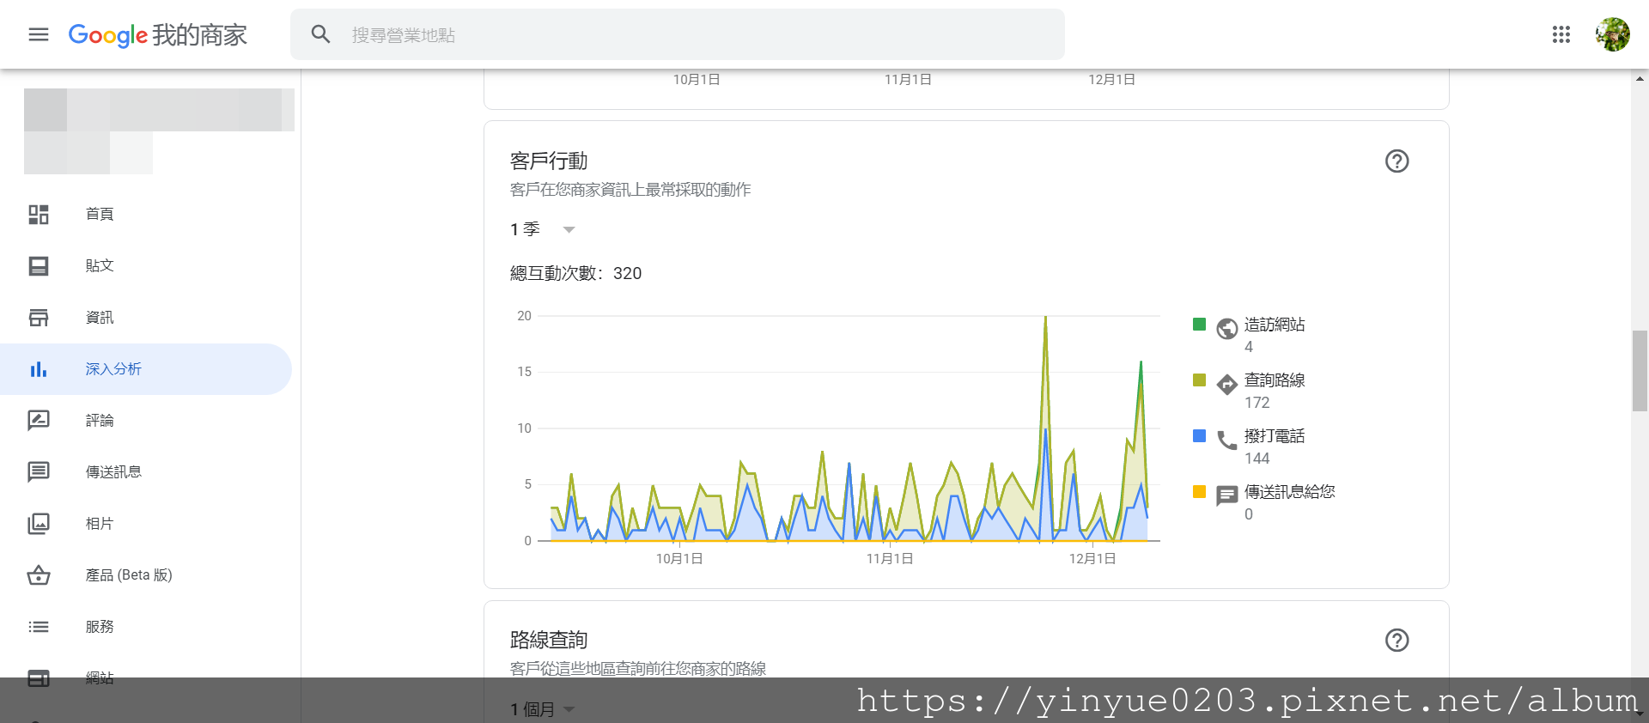
Task: Expand the 1 個月 period dropdown
Action: [x=543, y=709]
